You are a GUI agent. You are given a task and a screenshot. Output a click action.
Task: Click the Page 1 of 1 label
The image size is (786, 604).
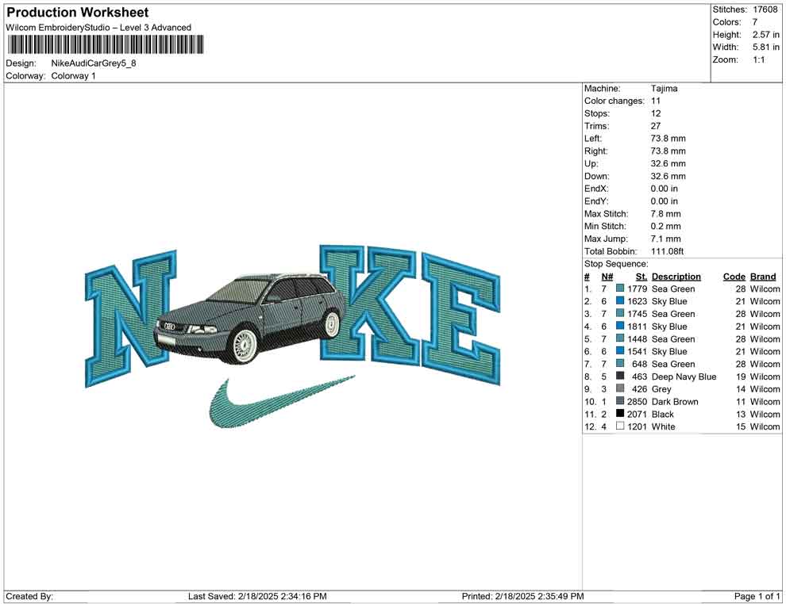coord(756,596)
